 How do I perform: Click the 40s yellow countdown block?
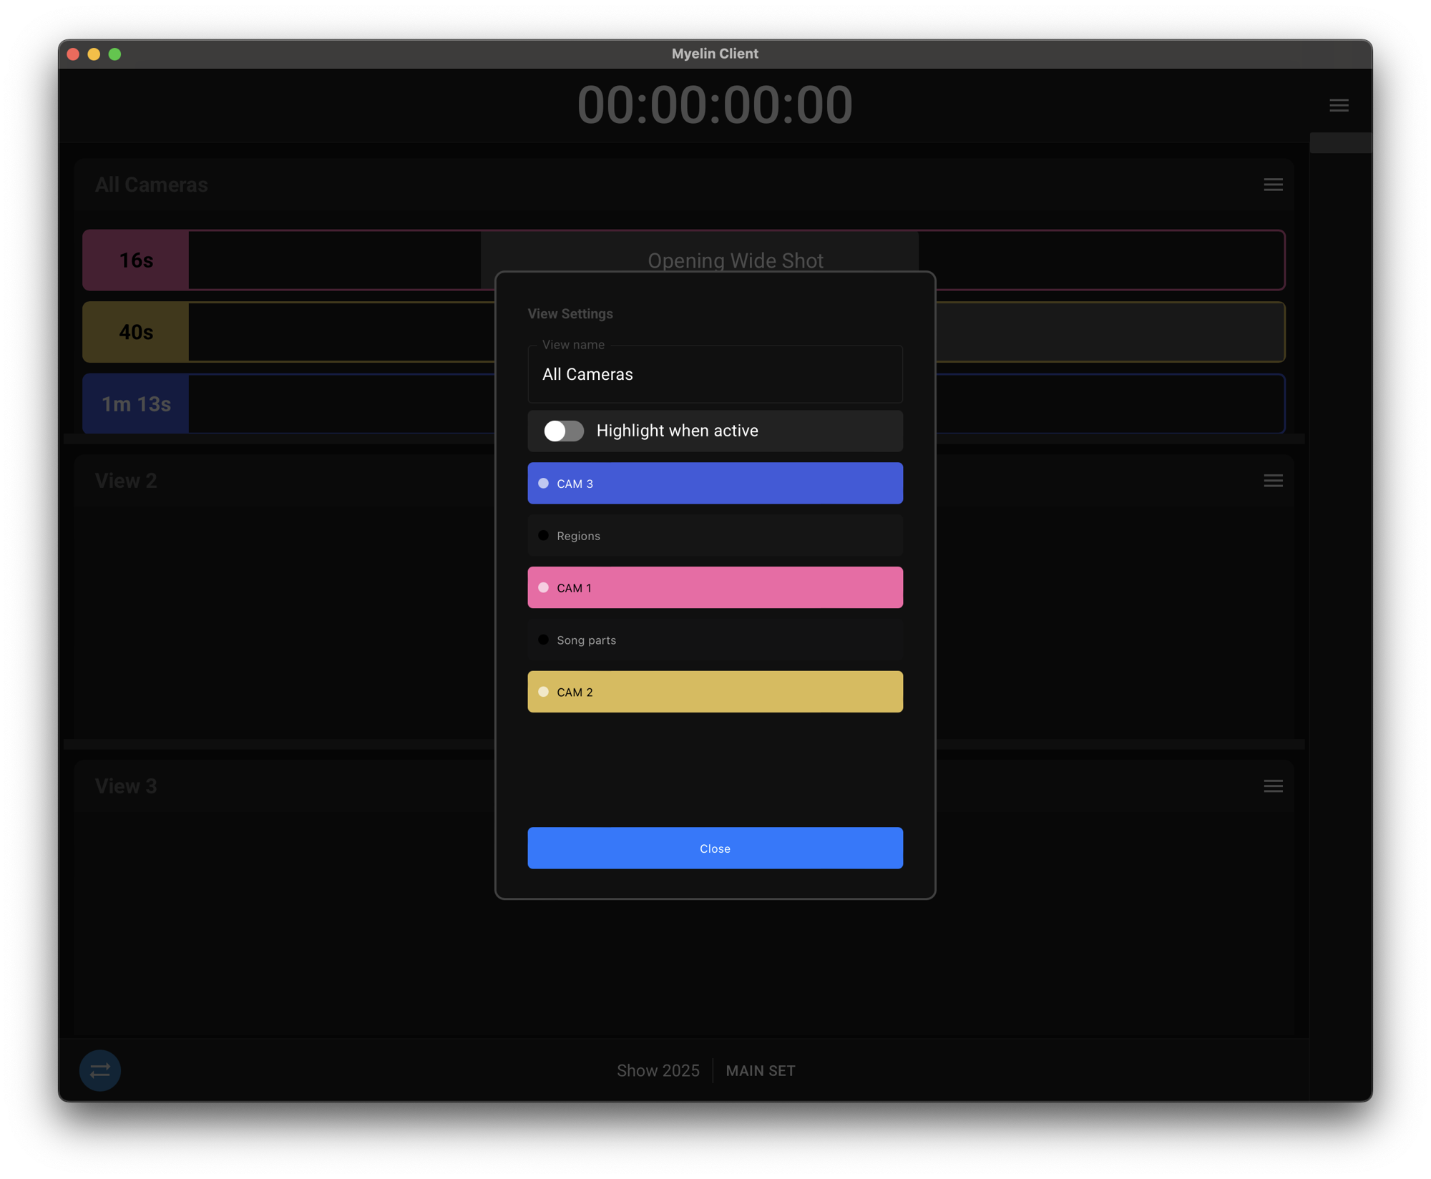coord(136,332)
